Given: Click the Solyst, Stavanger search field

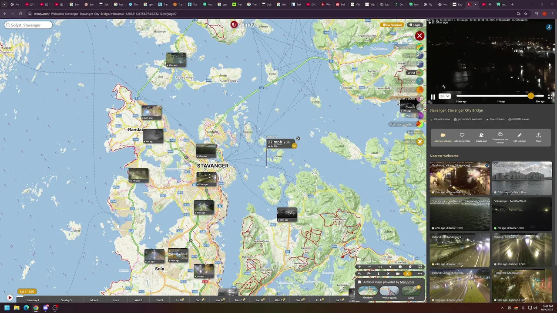Looking at the screenshot, I should (x=28, y=25).
